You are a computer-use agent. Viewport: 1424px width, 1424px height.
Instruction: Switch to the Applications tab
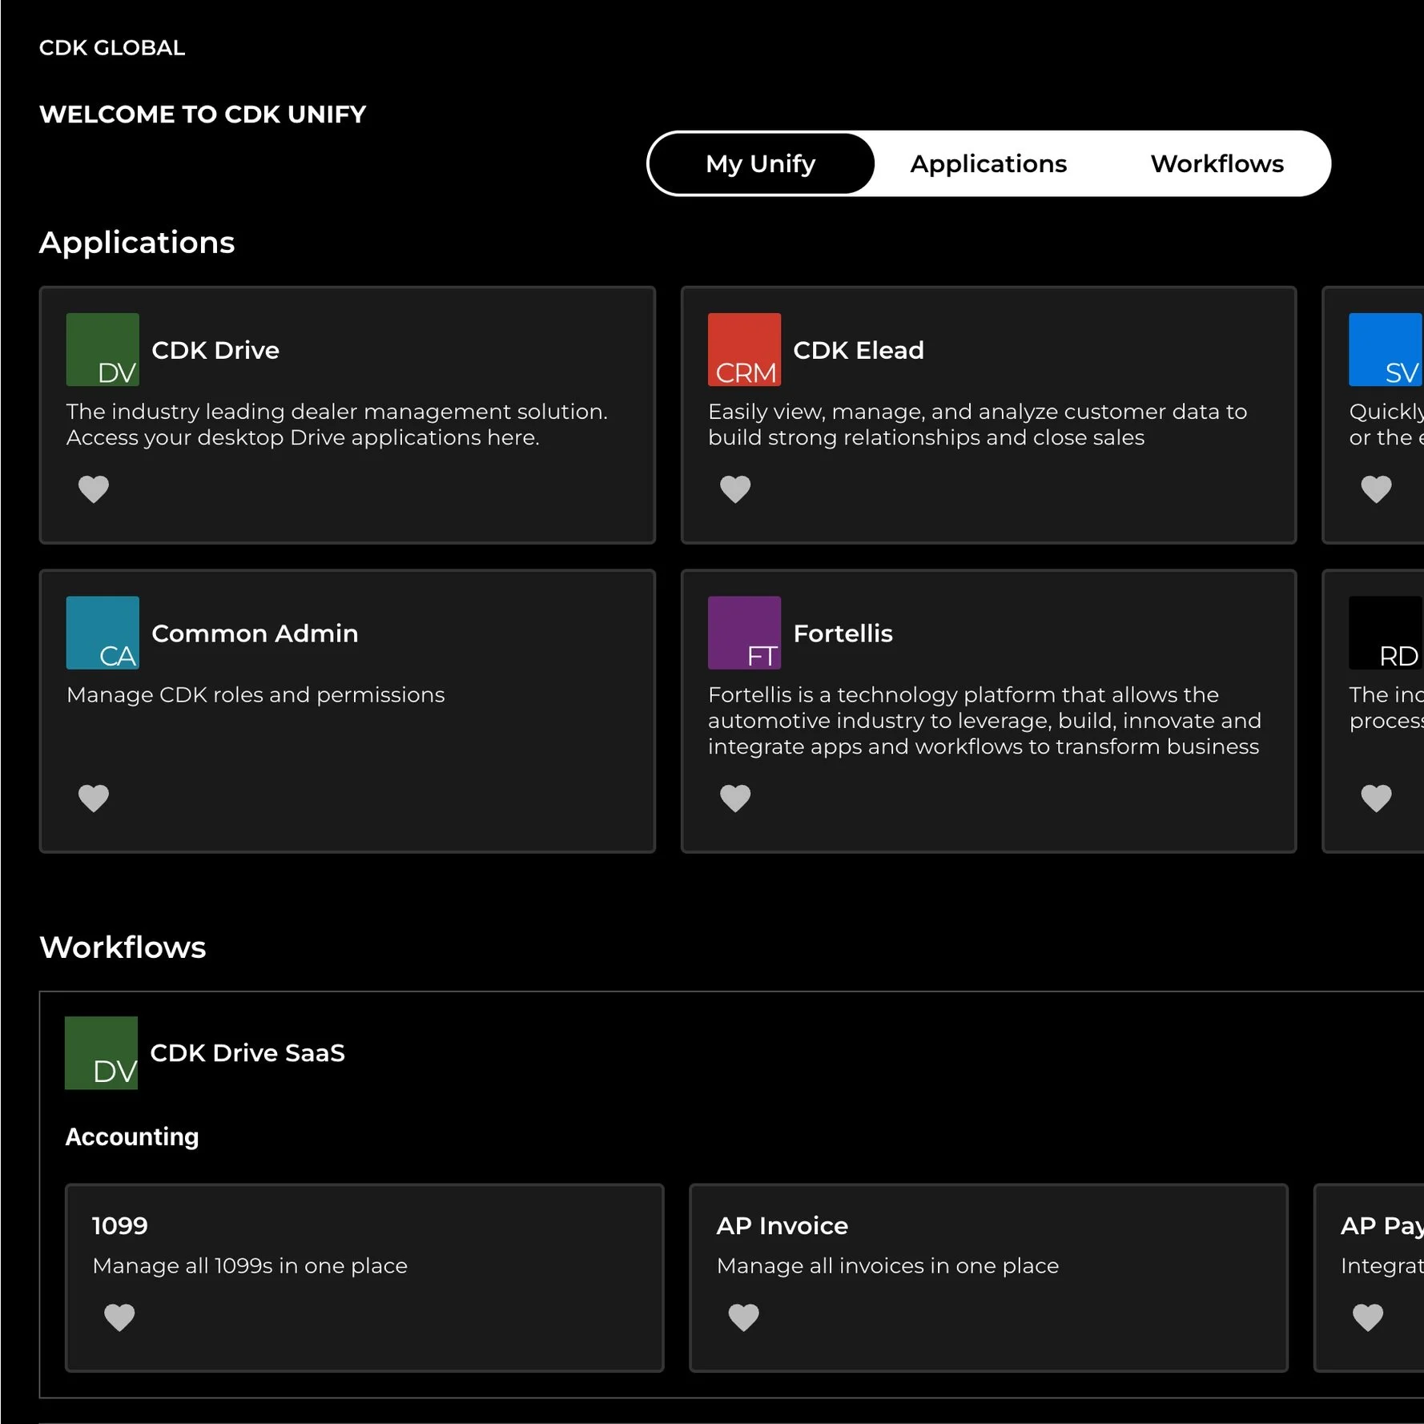[988, 163]
